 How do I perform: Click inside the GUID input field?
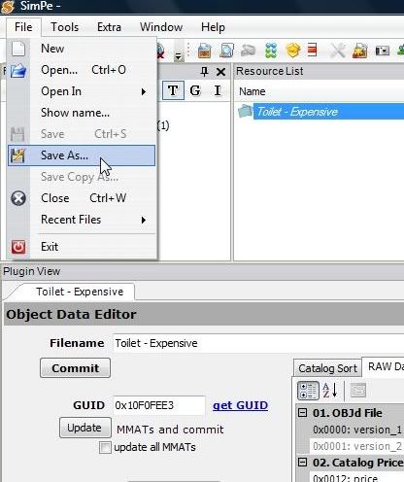[159, 405]
